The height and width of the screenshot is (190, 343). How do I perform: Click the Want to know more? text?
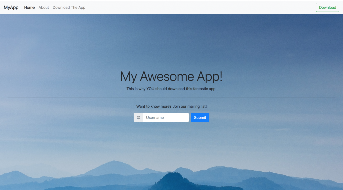[x=154, y=106]
